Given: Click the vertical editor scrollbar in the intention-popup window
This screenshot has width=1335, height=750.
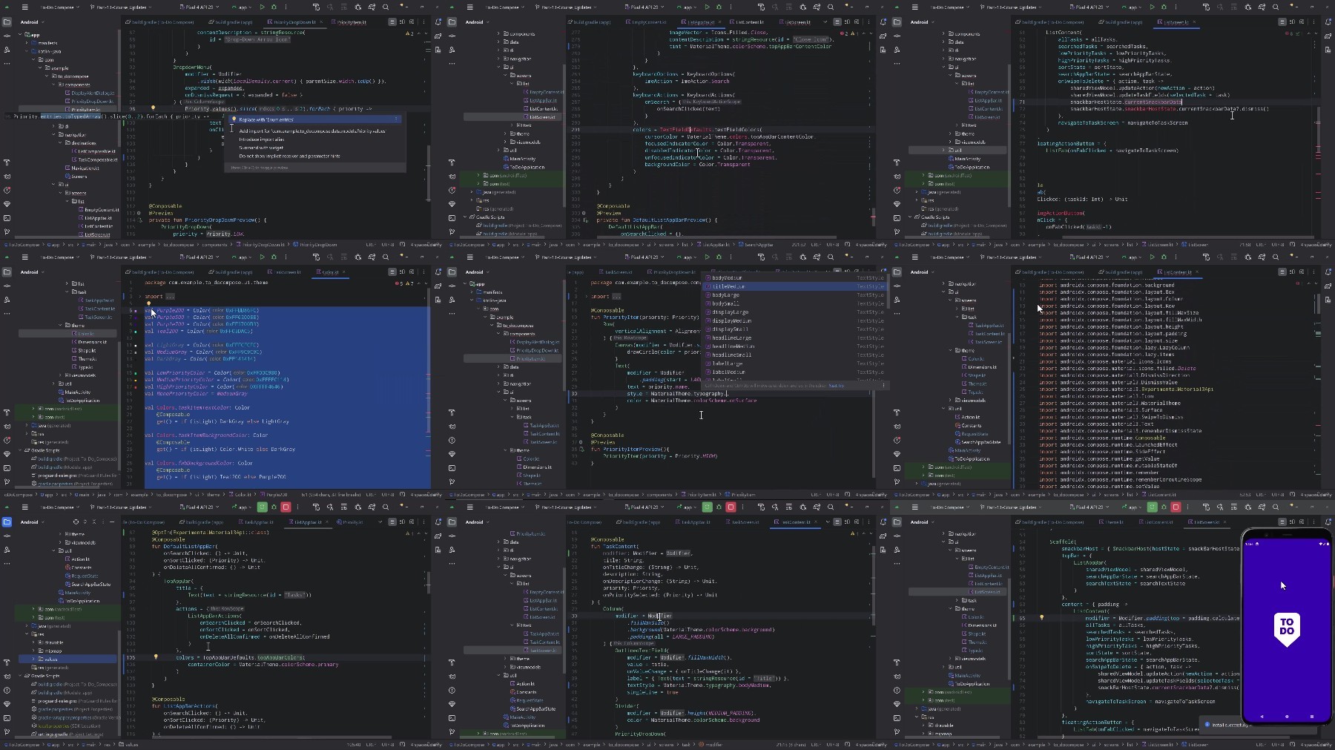Looking at the screenshot, I should coord(429,173).
